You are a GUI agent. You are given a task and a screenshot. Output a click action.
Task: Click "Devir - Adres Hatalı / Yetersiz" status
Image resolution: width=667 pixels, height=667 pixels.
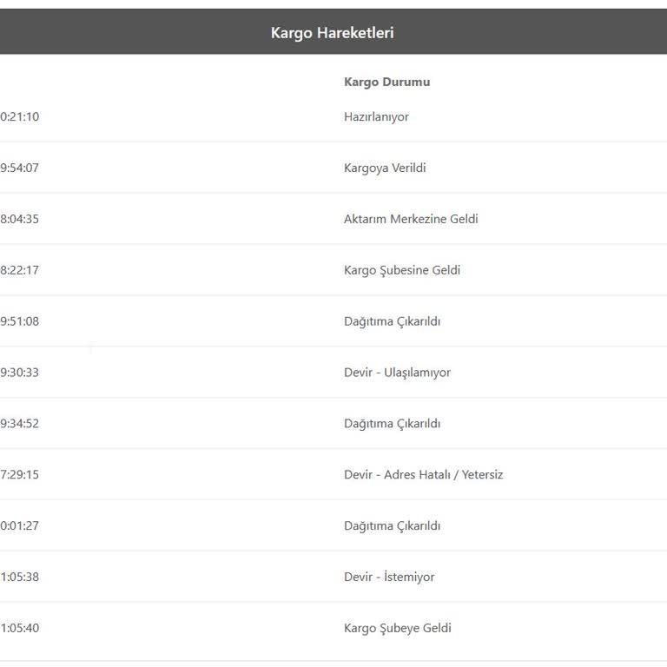tap(423, 475)
